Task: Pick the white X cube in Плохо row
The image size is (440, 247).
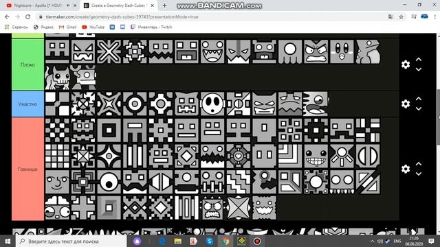Action: [109, 51]
